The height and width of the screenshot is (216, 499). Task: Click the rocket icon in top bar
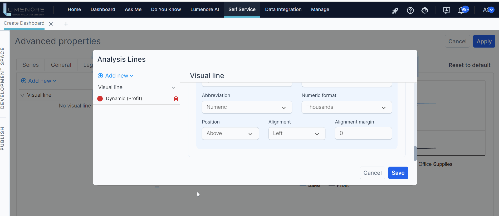click(395, 11)
